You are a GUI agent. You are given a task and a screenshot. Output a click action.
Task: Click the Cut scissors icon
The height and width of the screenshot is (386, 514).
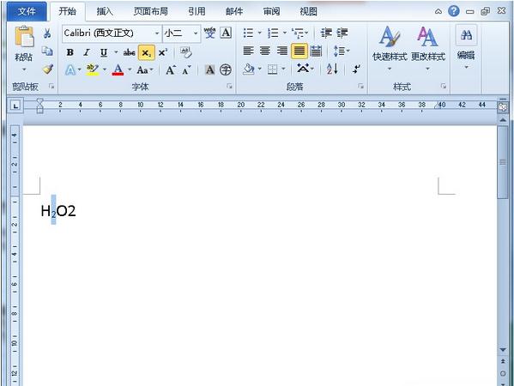tap(47, 33)
